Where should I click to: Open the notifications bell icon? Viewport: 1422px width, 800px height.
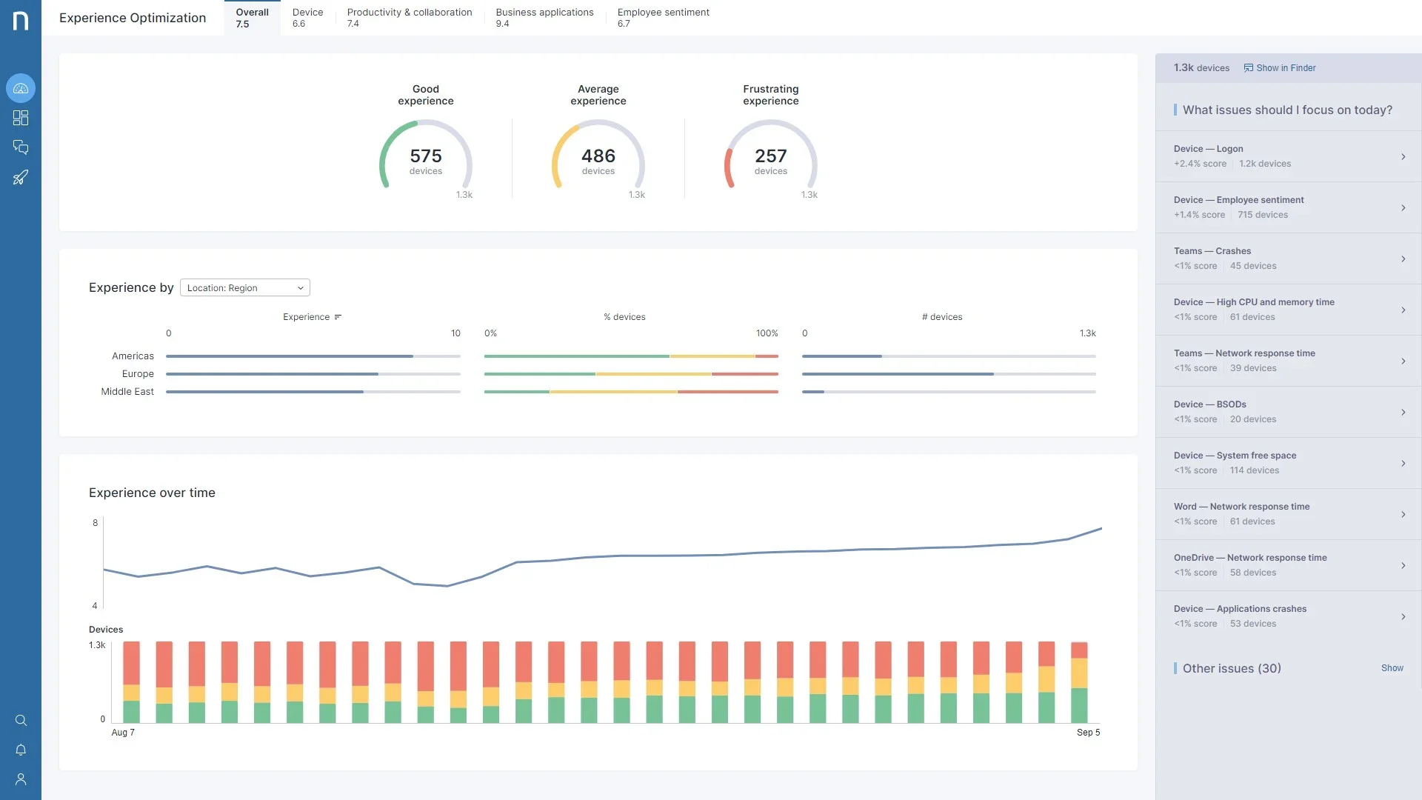(21, 750)
